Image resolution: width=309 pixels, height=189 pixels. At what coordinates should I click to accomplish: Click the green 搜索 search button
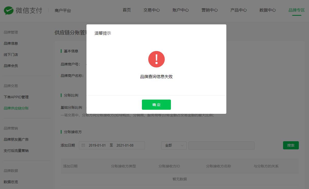click(x=291, y=145)
